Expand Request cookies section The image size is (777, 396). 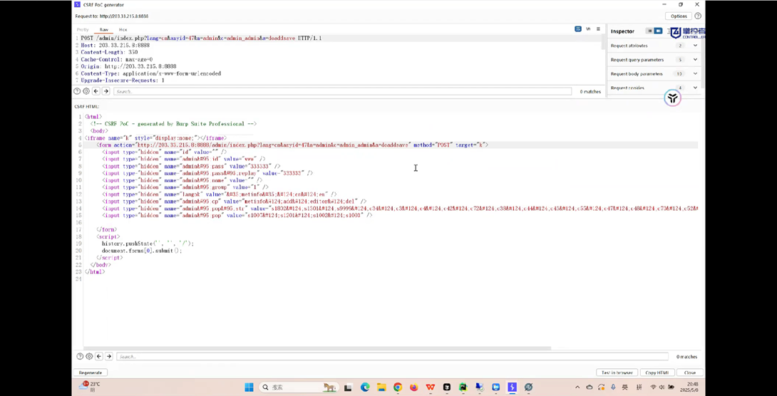(695, 88)
